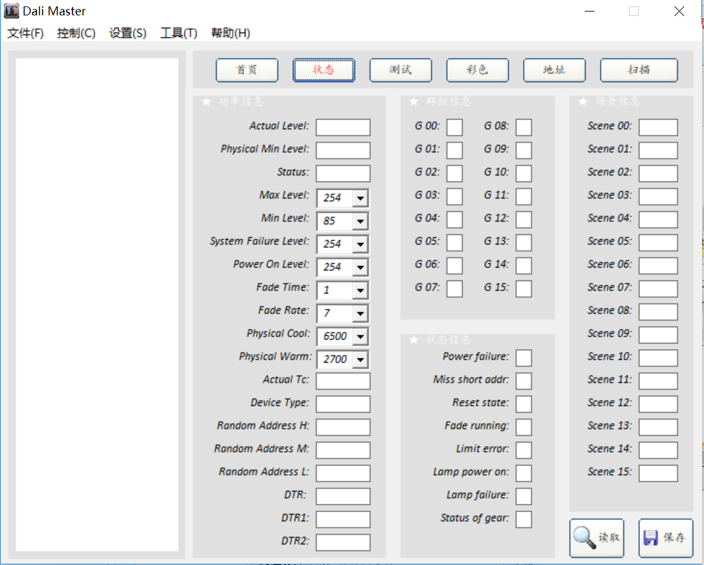Viewport: 704px width, 565px height.
Task: Toggle the G 00 group checkbox
Action: [454, 127]
